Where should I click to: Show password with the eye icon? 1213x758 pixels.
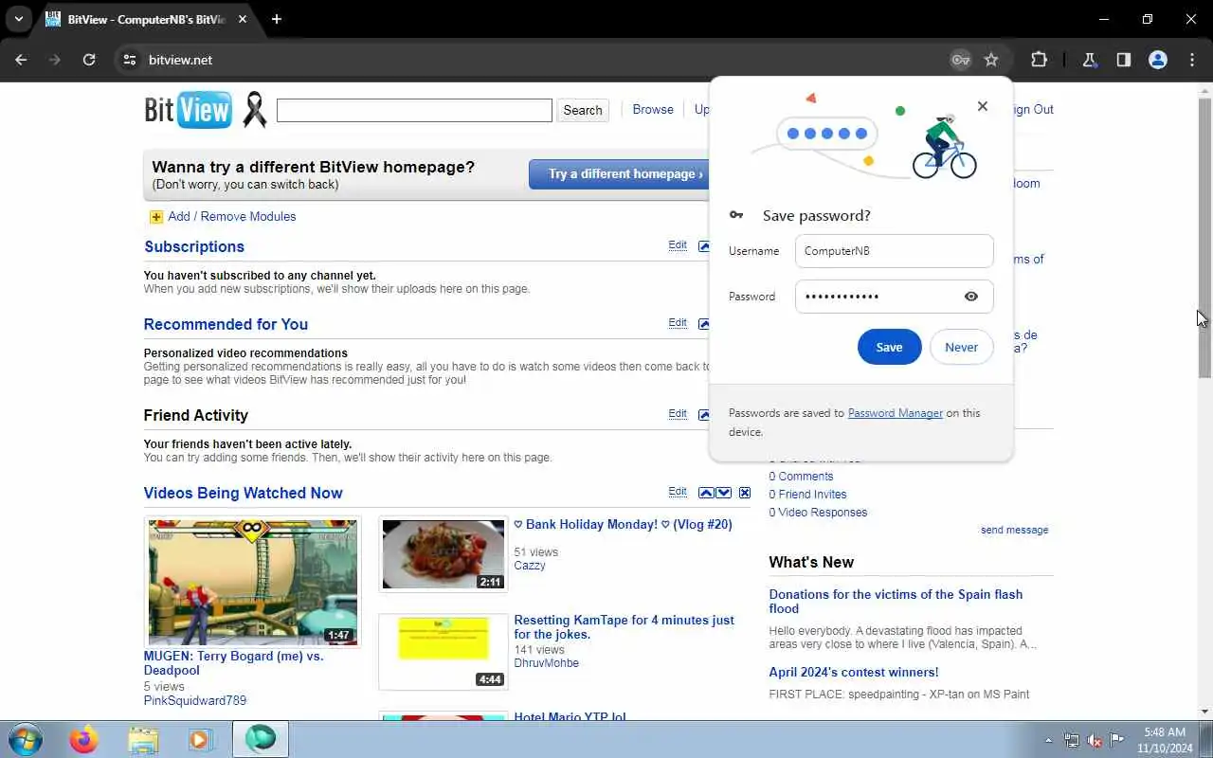pos(971,297)
